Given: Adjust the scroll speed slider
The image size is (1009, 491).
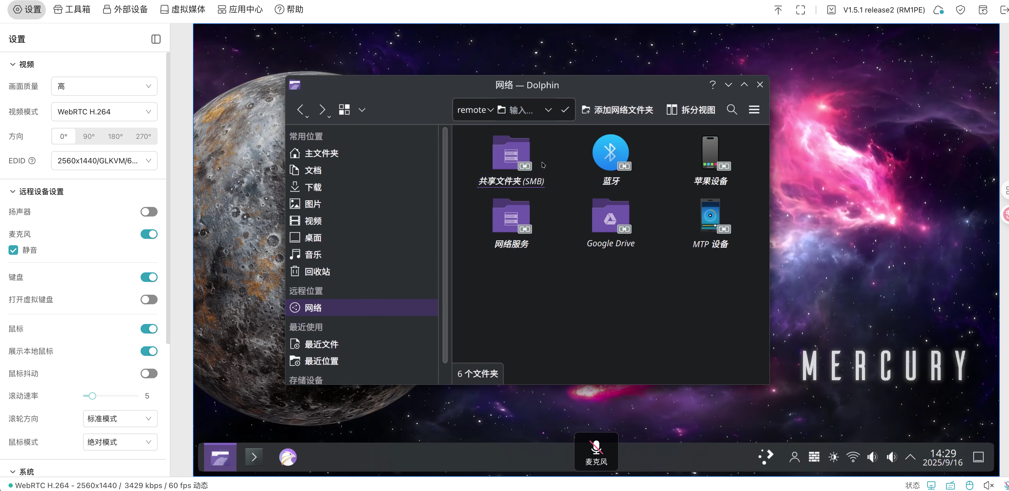Looking at the screenshot, I should (x=92, y=396).
